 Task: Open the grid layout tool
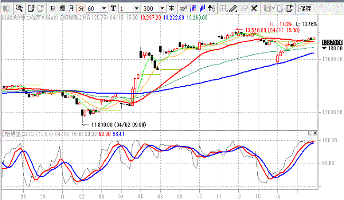pyautogui.click(x=223, y=8)
